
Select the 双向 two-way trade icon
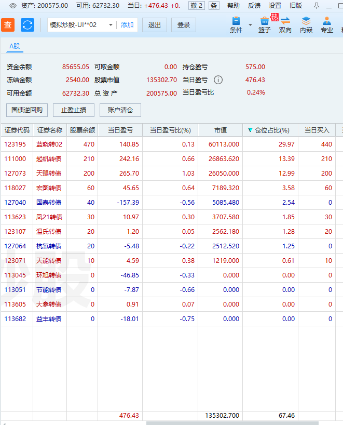285,24
